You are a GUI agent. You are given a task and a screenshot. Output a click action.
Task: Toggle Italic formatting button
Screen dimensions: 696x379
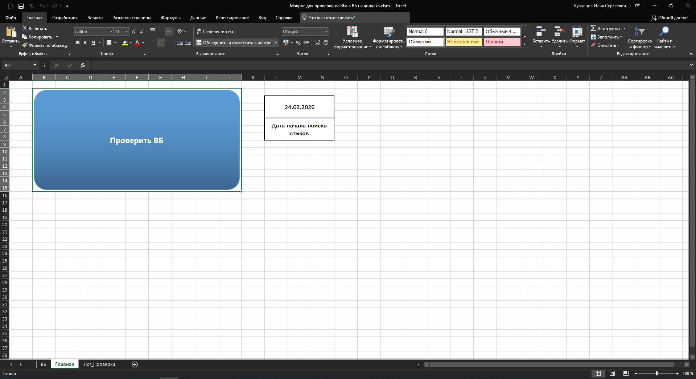[85, 42]
